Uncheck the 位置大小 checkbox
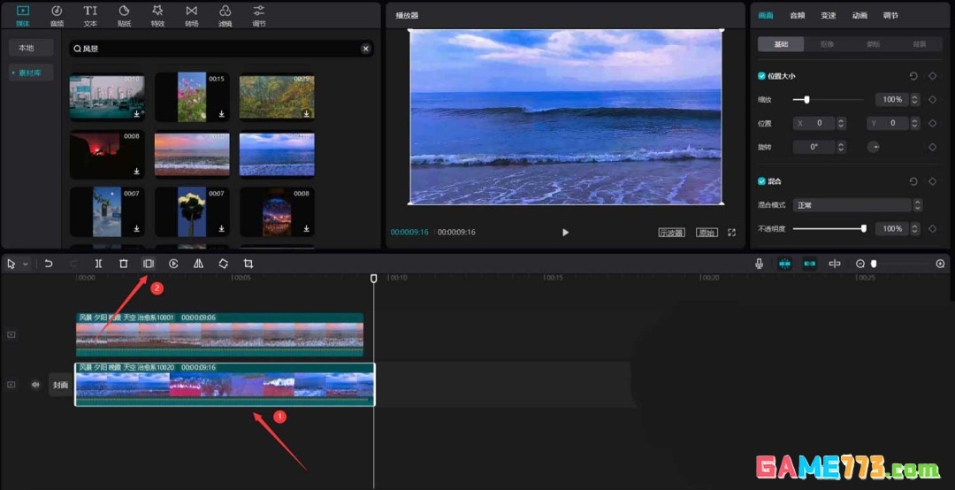The width and height of the screenshot is (955, 490). pyautogui.click(x=762, y=76)
